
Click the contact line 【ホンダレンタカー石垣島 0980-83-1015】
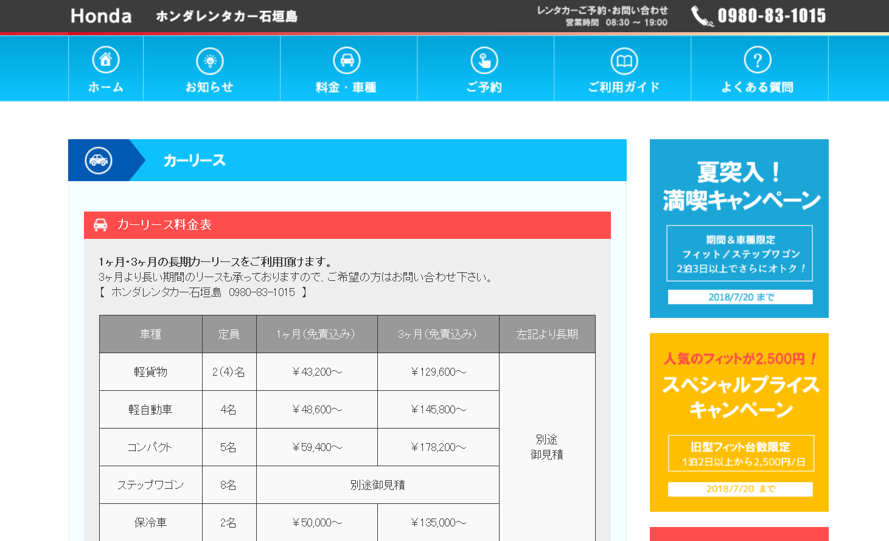(203, 292)
